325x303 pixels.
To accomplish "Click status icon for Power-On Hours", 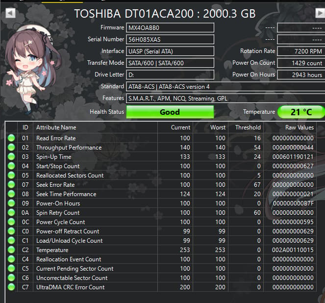I will (11, 203).
